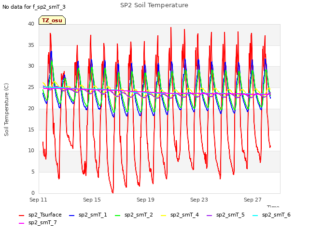Toggle sp2_smT_5 series in legend
Screen dimensions: 309x232
pos(225,215)
